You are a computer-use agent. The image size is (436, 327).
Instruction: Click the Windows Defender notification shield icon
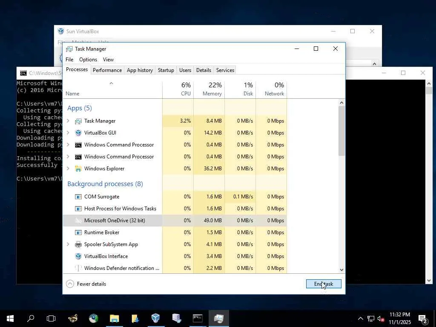tap(78, 268)
